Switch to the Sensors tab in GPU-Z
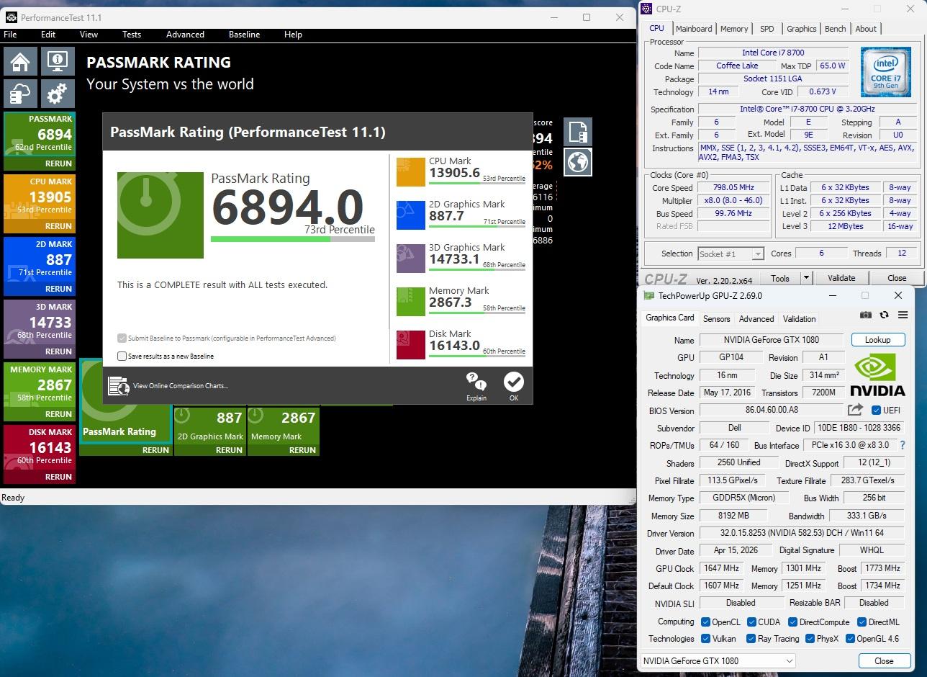The width and height of the screenshot is (927, 677). click(x=716, y=318)
